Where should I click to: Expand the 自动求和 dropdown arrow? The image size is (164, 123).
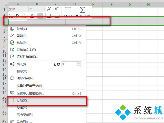(89, 16)
